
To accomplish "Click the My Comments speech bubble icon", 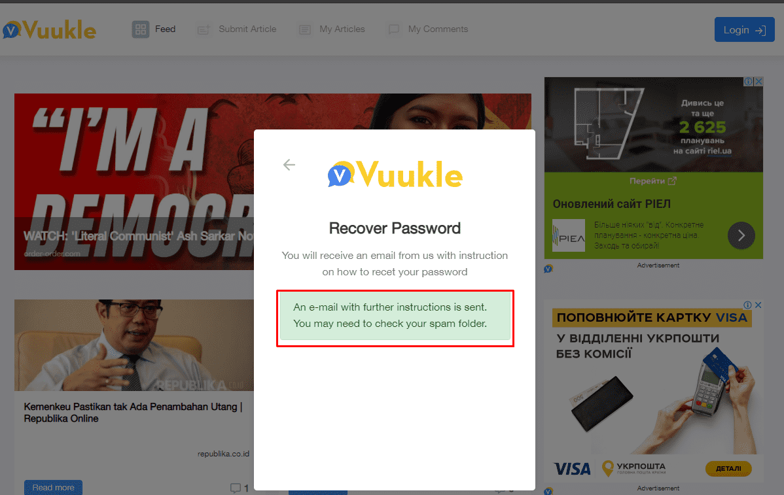I will pyautogui.click(x=394, y=30).
